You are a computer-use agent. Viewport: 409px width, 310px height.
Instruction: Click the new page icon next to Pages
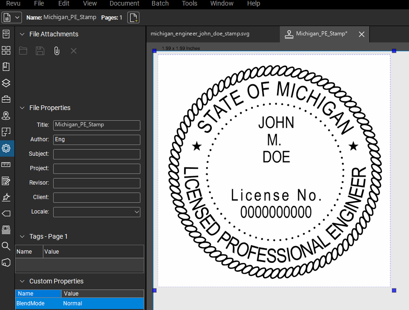pos(133,18)
